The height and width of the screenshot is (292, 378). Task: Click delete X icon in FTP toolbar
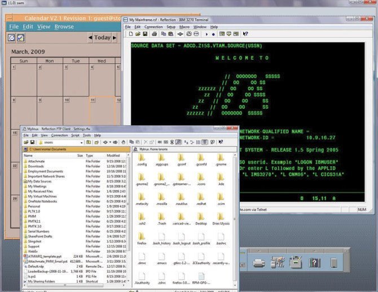146,142
